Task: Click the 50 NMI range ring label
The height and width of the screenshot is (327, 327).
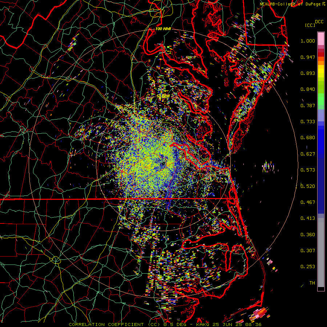Action: pos(163,96)
